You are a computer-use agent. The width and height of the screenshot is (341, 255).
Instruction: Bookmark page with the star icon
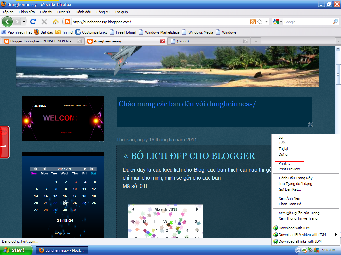(260, 22)
